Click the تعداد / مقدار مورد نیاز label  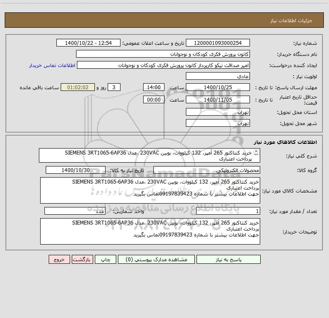click(293, 211)
